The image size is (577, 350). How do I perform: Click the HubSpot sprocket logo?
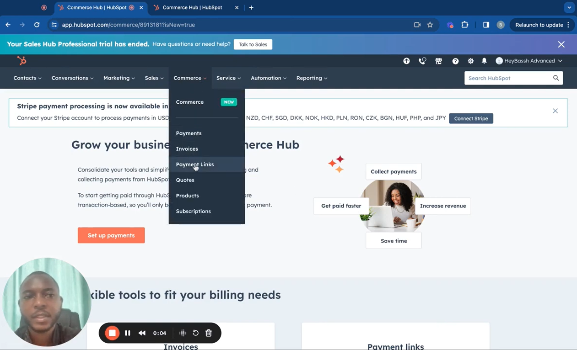(22, 60)
